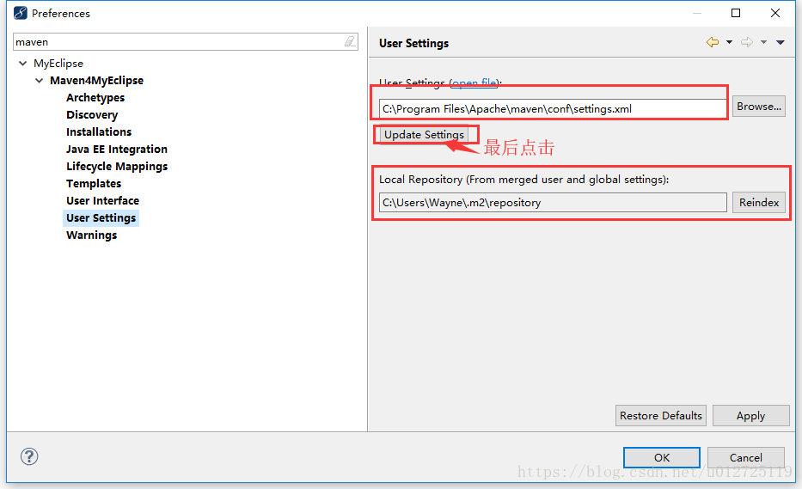Click the settings.xml path field

[x=553, y=108]
